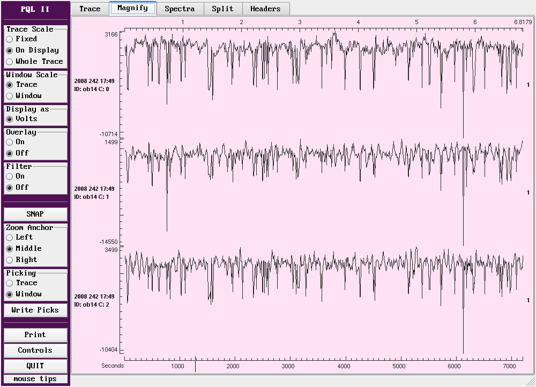Select Trace picking mode
536x387 pixels.
[x=10, y=283]
